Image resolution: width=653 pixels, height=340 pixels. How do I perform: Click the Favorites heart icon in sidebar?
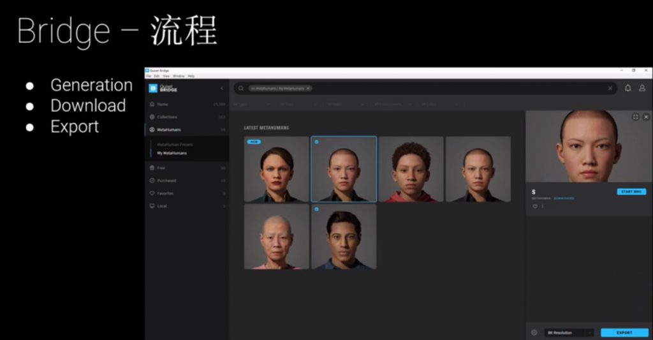click(x=152, y=193)
